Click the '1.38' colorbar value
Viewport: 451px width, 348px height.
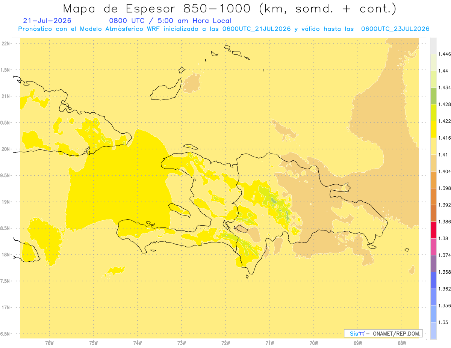(443, 238)
